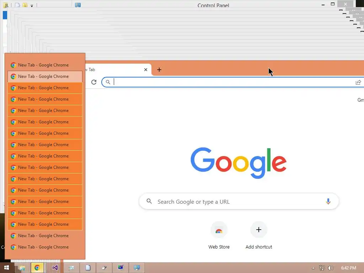Click the colorful monitor taskbar icon
This screenshot has height=273, width=364.
point(121,268)
